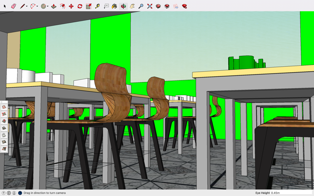
Task: Open the Line tool dropdown arrow
Action: [x=27, y=6]
